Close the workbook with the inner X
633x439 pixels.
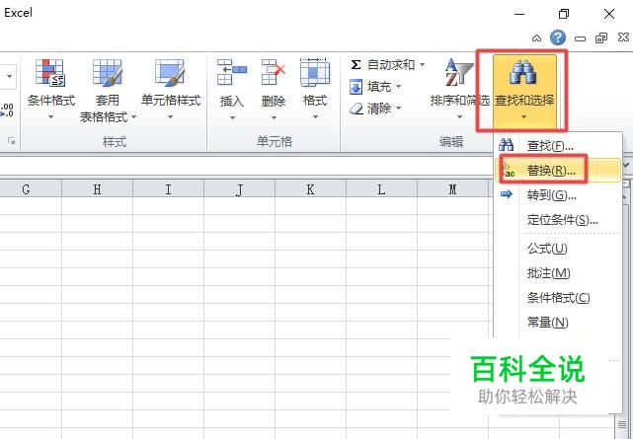tap(623, 37)
